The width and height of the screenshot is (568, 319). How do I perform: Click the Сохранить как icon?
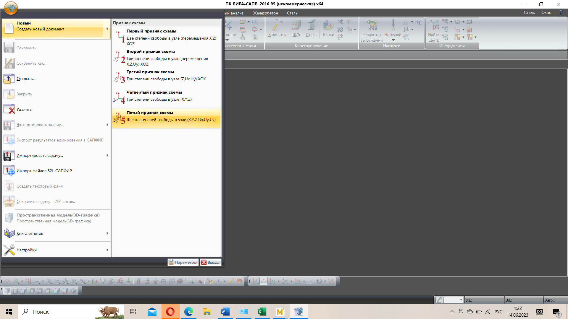coord(9,63)
